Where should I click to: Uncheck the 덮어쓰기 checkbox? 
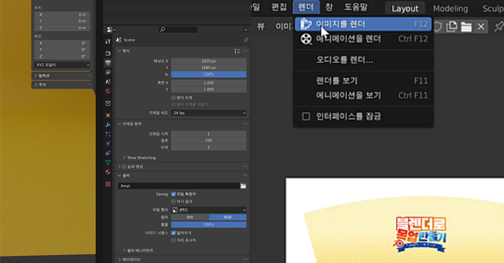[173, 233]
